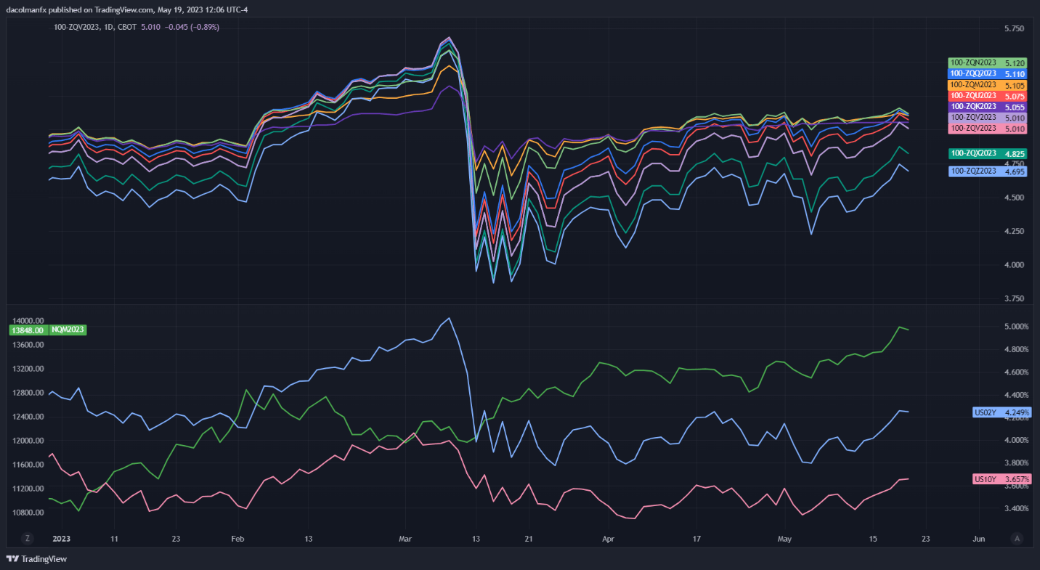Click 4.000 on the upper price axis
Screen dimensions: 1040x570
(x=1013, y=265)
